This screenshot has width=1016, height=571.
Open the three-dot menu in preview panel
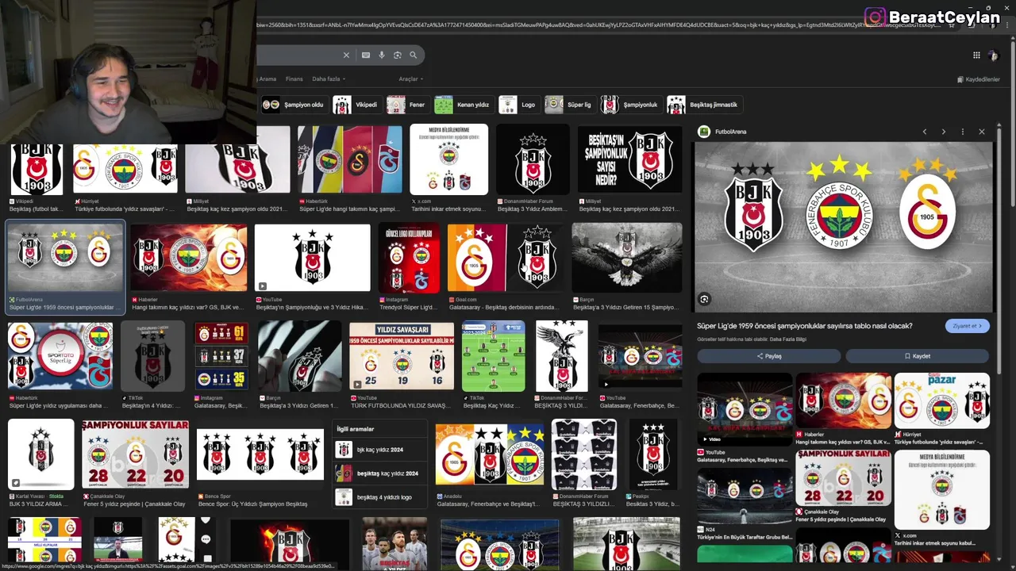(x=963, y=132)
